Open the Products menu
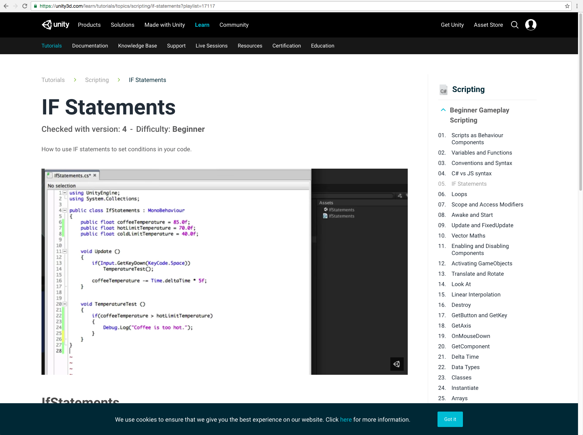The height and width of the screenshot is (435, 583). (89, 25)
